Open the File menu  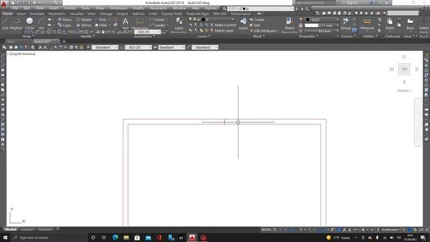[15, 8]
